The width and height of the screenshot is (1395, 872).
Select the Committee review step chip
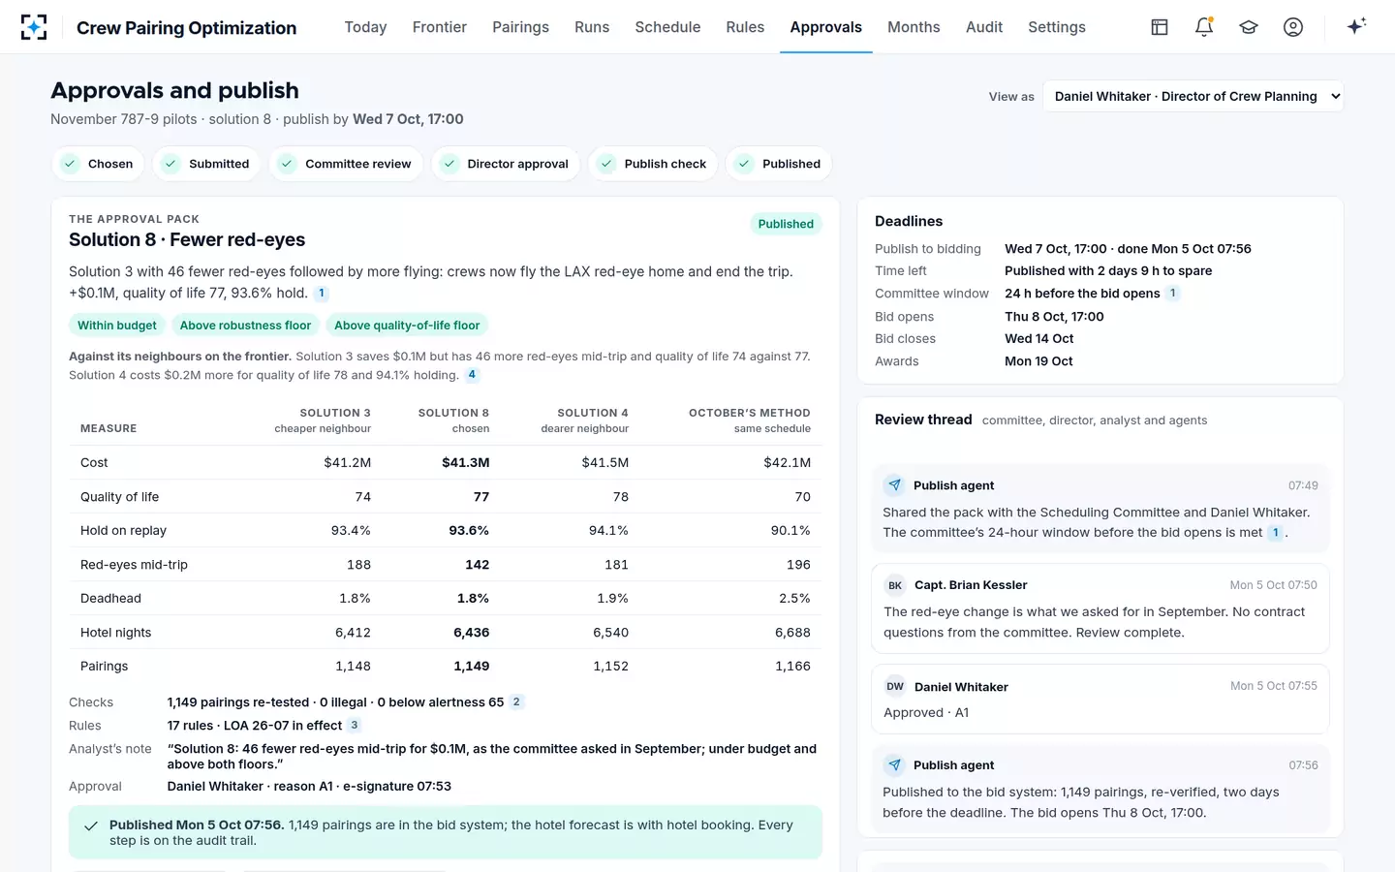pos(346,164)
